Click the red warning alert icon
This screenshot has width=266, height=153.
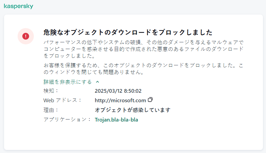[26, 36]
